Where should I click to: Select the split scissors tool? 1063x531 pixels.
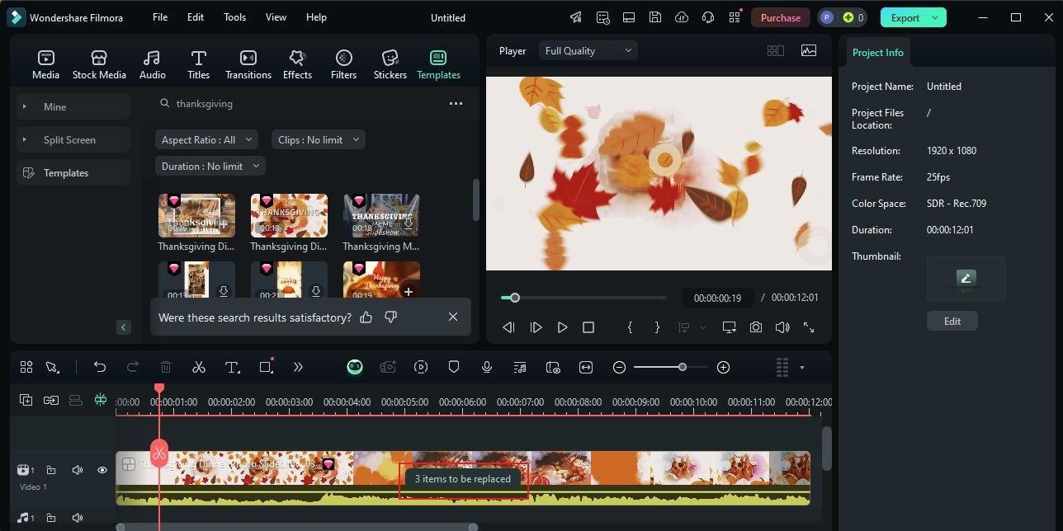(199, 367)
